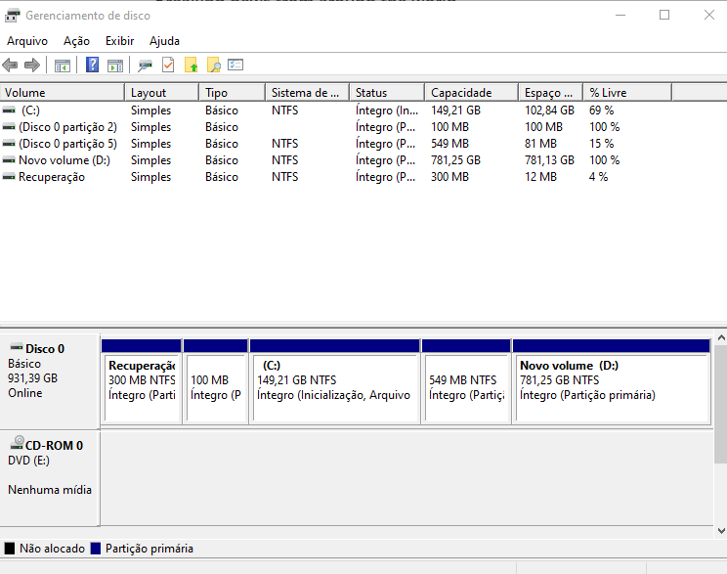Viewport: 727px width, 574px height.
Task: Select the (C:) 149,21 GB partition block
Action: pyautogui.click(x=335, y=381)
